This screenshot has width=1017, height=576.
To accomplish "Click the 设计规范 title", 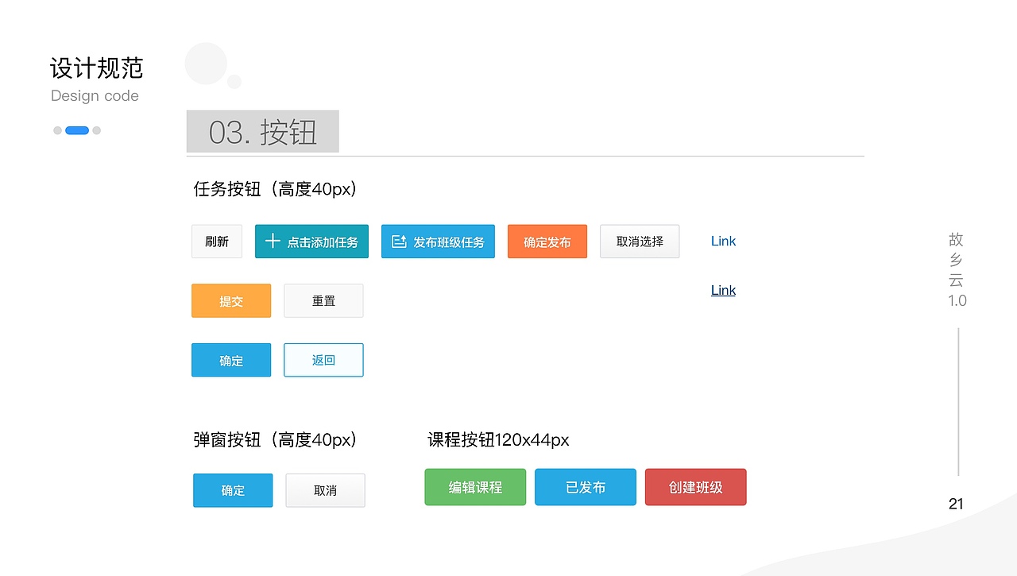I will click(97, 68).
